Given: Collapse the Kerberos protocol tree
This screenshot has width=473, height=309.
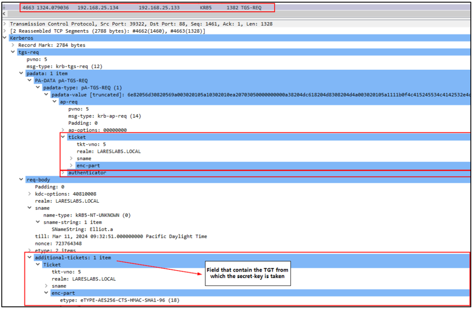Looking at the screenshot, I should click(x=5, y=38).
